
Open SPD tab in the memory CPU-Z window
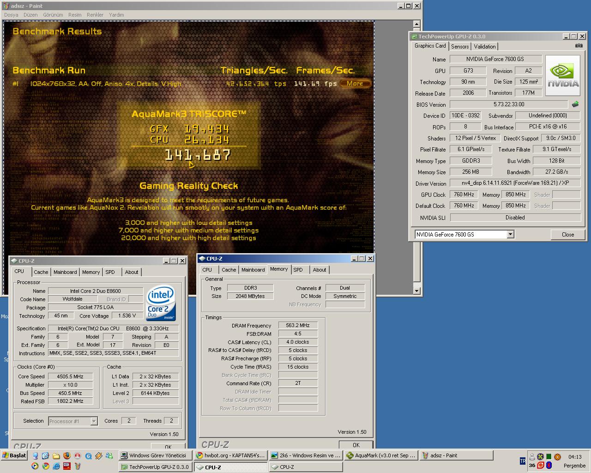298,270
